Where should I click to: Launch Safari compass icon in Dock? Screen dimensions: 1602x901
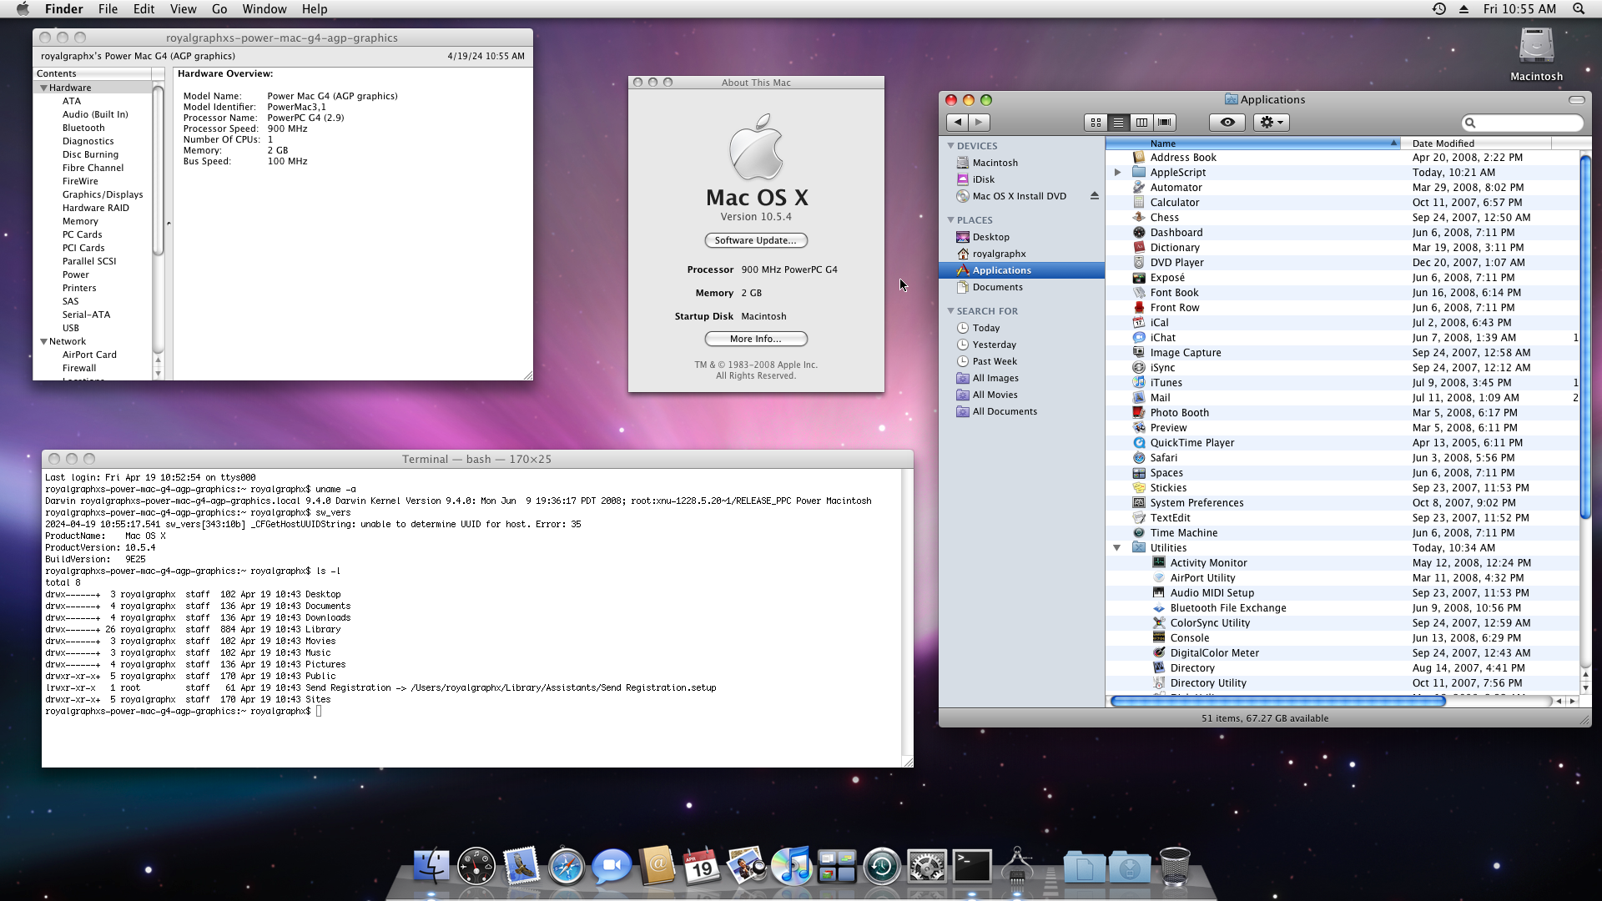point(567,866)
